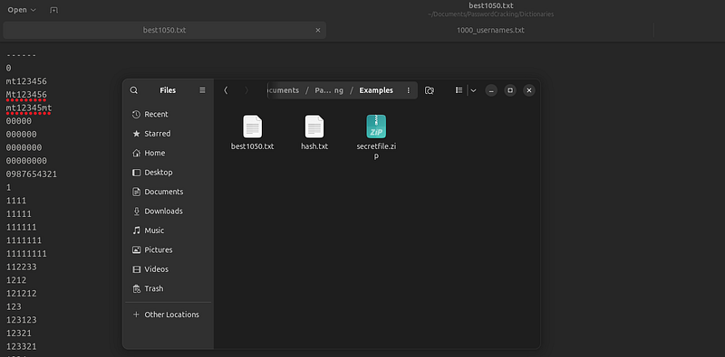Close the best1050.txt editor tab
The image size is (725, 357).
coord(318,31)
